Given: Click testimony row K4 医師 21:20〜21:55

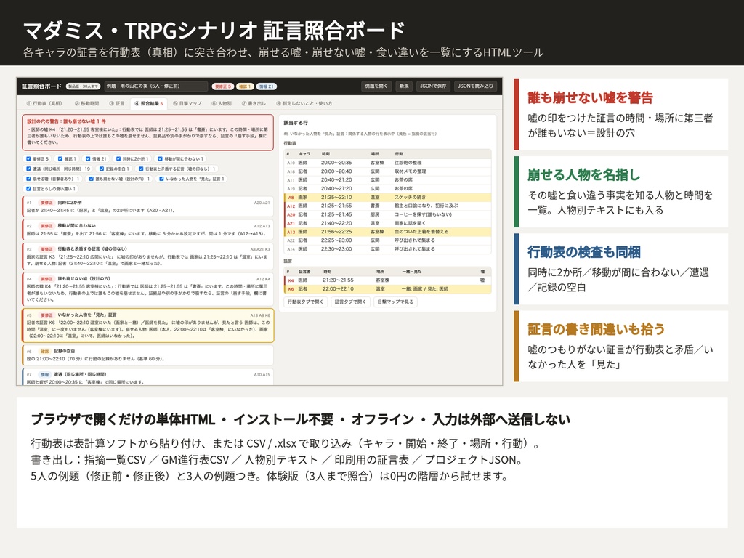Looking at the screenshot, I should 387,280.
